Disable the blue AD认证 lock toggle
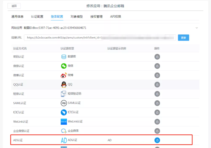 pos(157,140)
